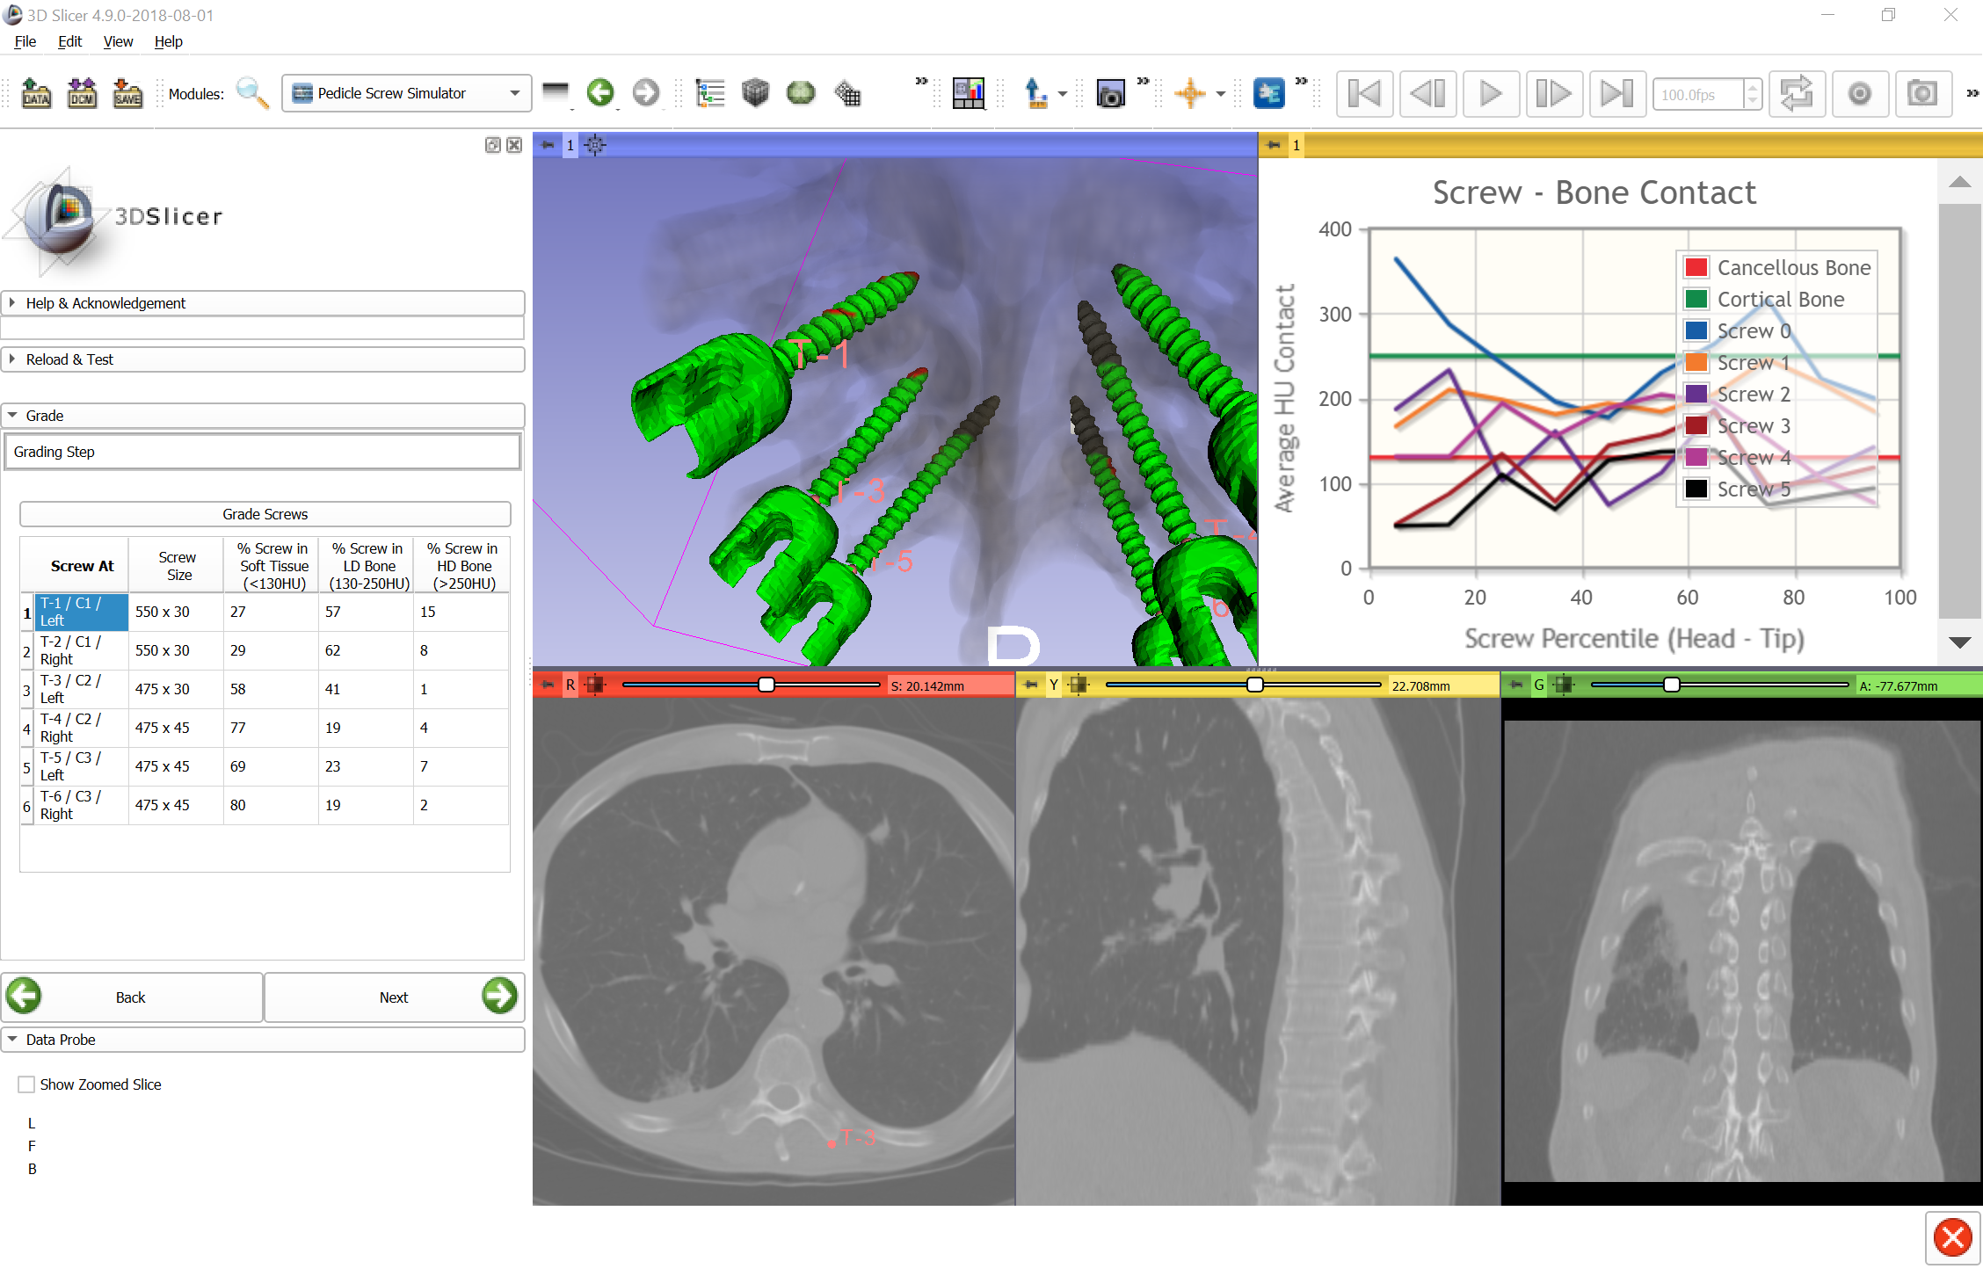
Task: Open the Pedicle Screw Simulator module dropdown
Action: (x=407, y=93)
